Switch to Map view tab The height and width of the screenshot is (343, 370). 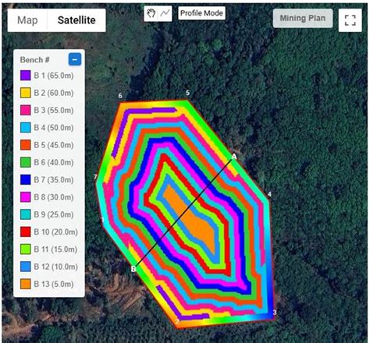27,20
